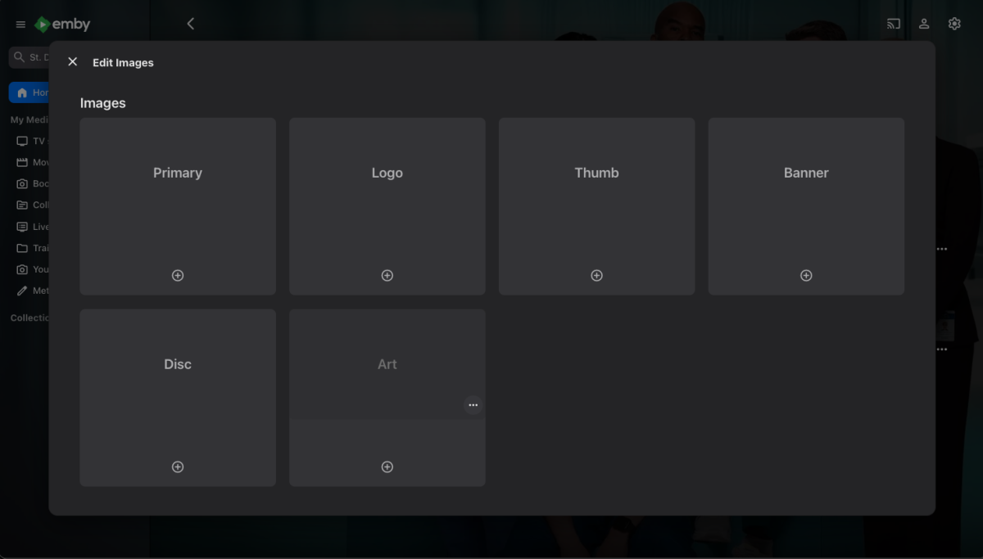This screenshot has width=983, height=559.
Task: Open the Home sidebar item
Action: pyautogui.click(x=29, y=92)
